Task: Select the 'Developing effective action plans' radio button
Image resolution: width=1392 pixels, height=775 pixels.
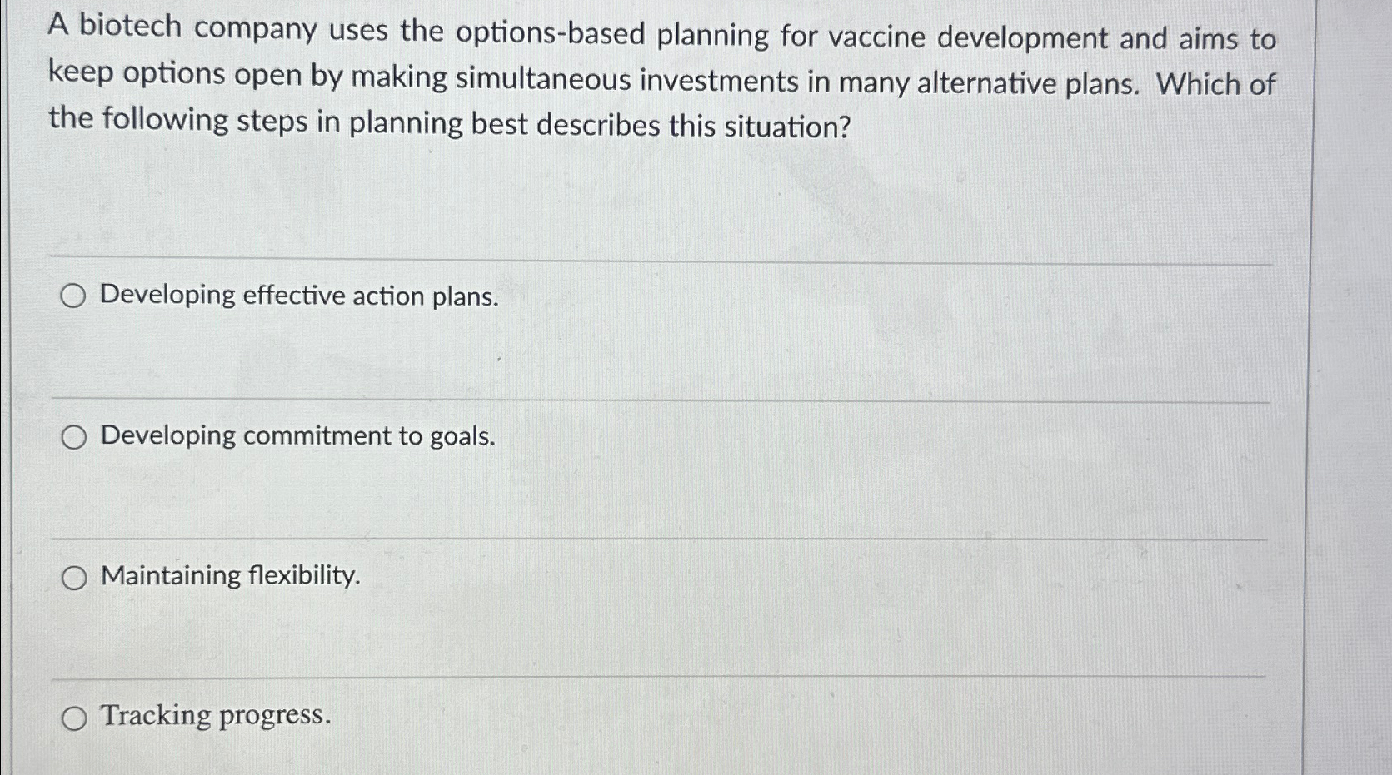Action: pos(73,296)
